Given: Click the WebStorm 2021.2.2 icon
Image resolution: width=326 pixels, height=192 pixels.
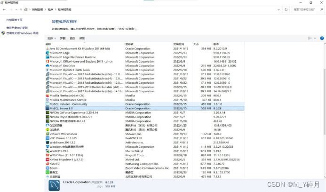Looking at the screenshot, I should pyautogui.click(x=48, y=143).
